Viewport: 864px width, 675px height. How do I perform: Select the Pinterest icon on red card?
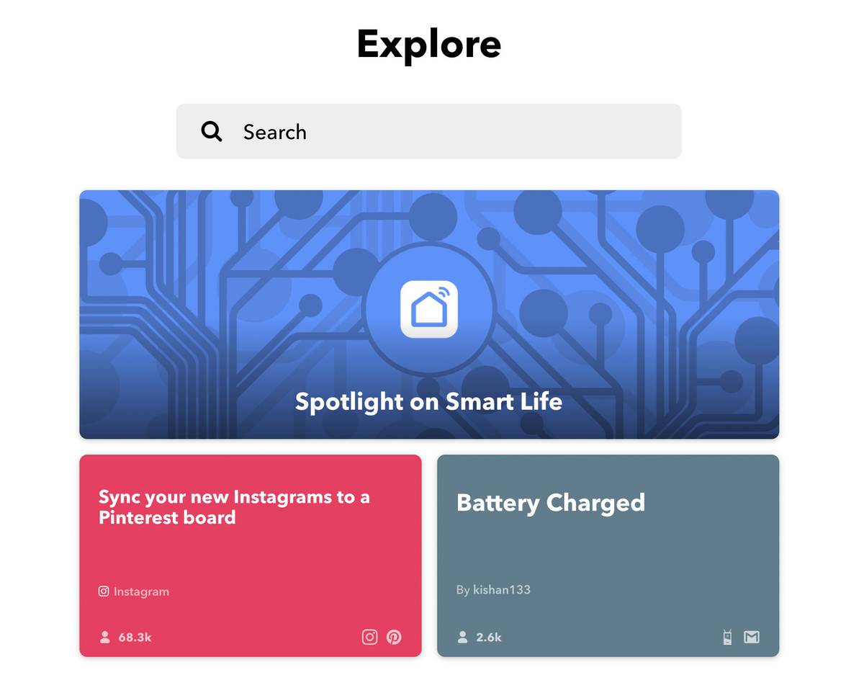(394, 637)
